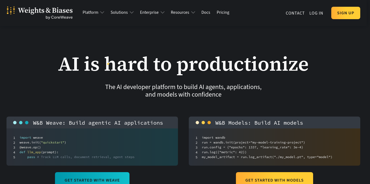Viewport: 370px width, 184px height.
Task: Click the CONTACT link
Action: (x=295, y=13)
